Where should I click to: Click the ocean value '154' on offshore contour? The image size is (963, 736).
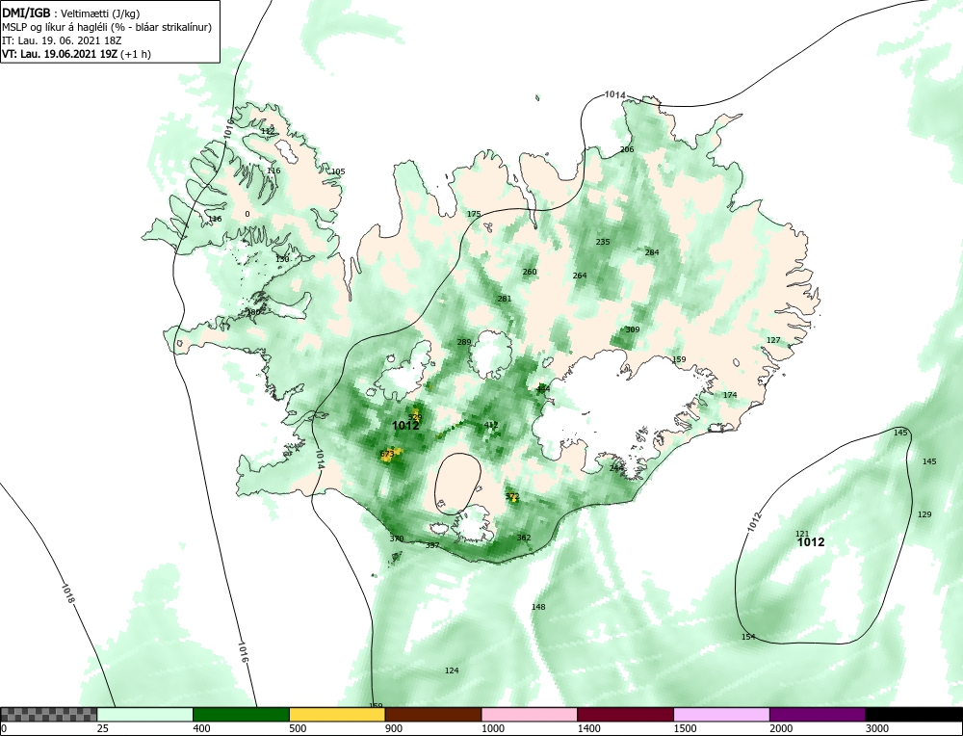[x=748, y=637]
